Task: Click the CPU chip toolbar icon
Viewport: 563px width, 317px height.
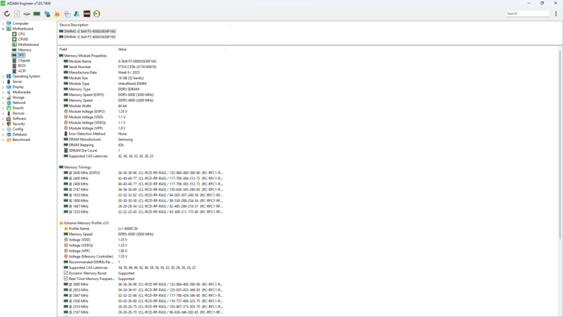Action: (27, 14)
